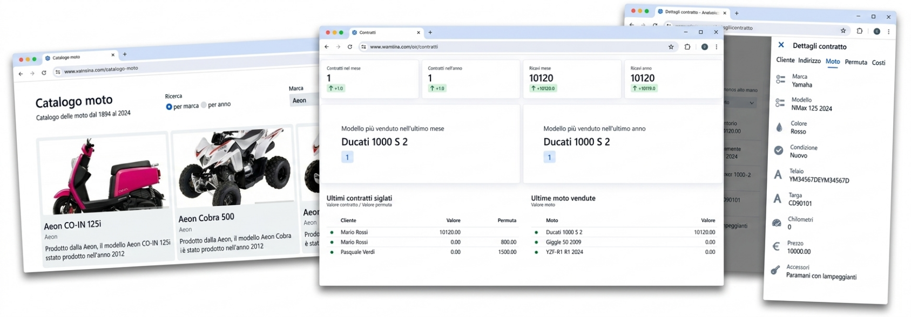Image resolution: width=911 pixels, height=317 pixels.
Task: Select the Giggle 50 2009 row
Action: point(624,242)
